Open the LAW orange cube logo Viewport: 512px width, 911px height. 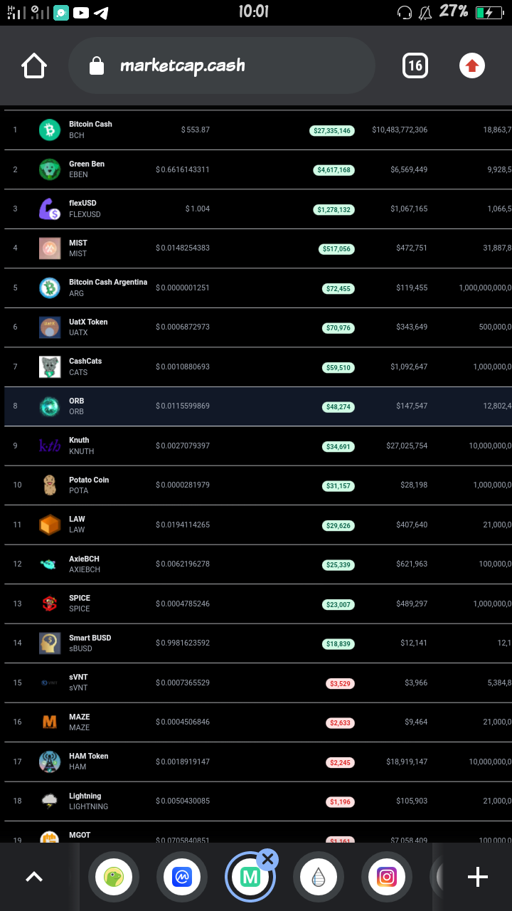pyautogui.click(x=50, y=525)
